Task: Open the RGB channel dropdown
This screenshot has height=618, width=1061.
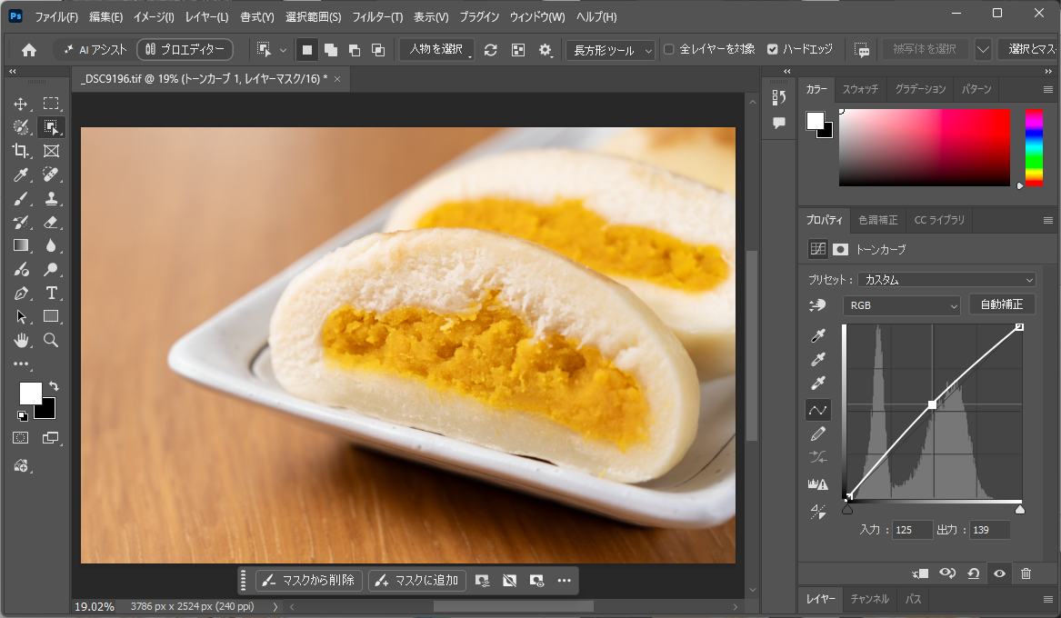Action: pos(901,305)
